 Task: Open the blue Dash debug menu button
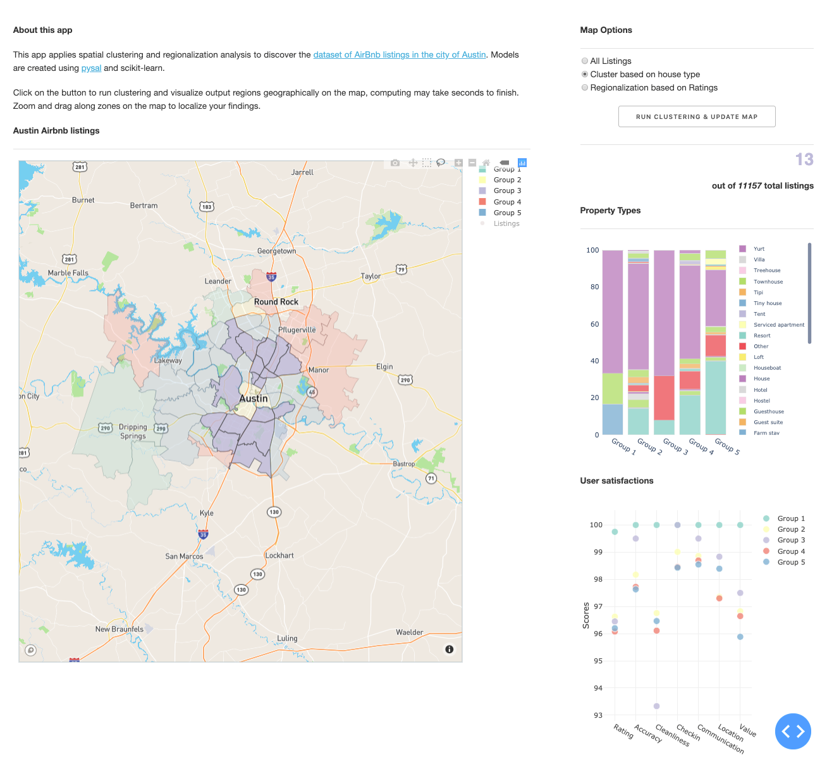(x=793, y=732)
